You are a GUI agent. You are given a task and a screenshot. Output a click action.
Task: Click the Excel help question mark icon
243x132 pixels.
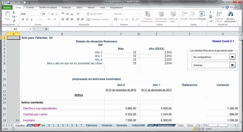pyautogui.click(x=227, y=8)
